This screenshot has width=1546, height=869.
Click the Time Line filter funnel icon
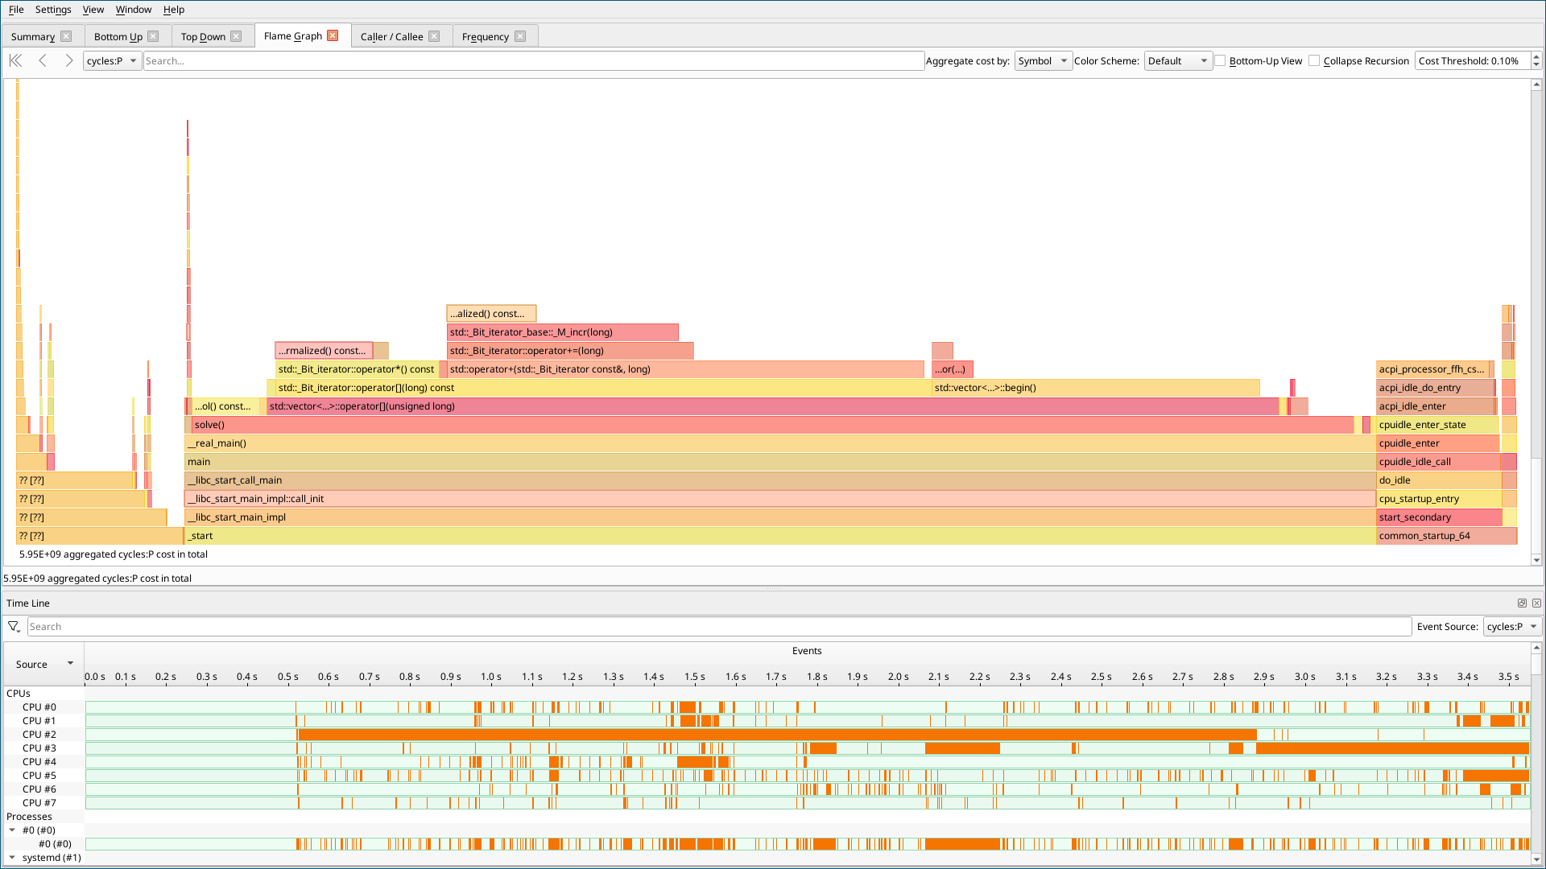14,627
